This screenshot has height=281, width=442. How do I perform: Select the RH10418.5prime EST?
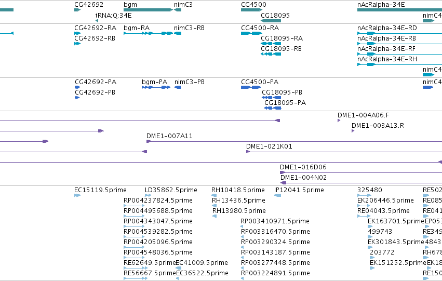coord(214,195)
